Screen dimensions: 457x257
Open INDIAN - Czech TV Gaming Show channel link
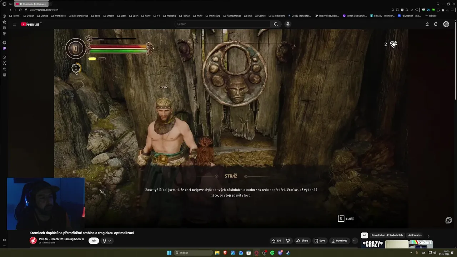[60, 239]
